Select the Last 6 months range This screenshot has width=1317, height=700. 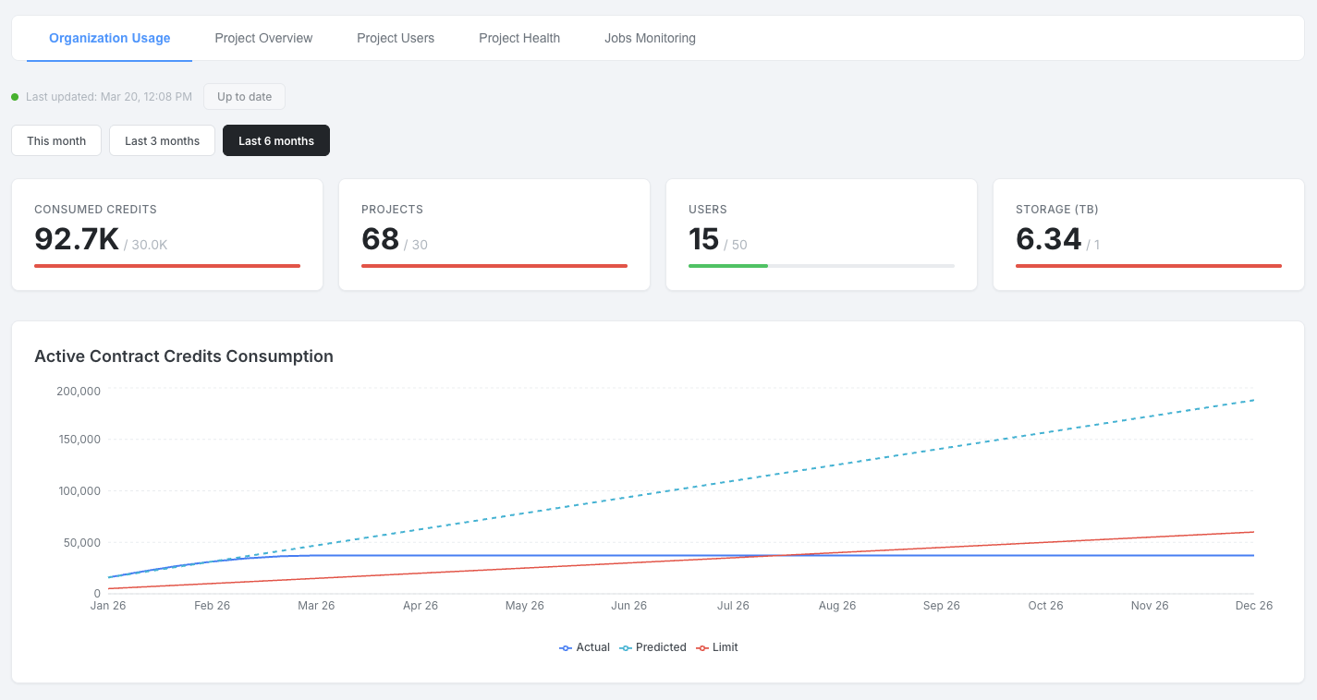275,140
